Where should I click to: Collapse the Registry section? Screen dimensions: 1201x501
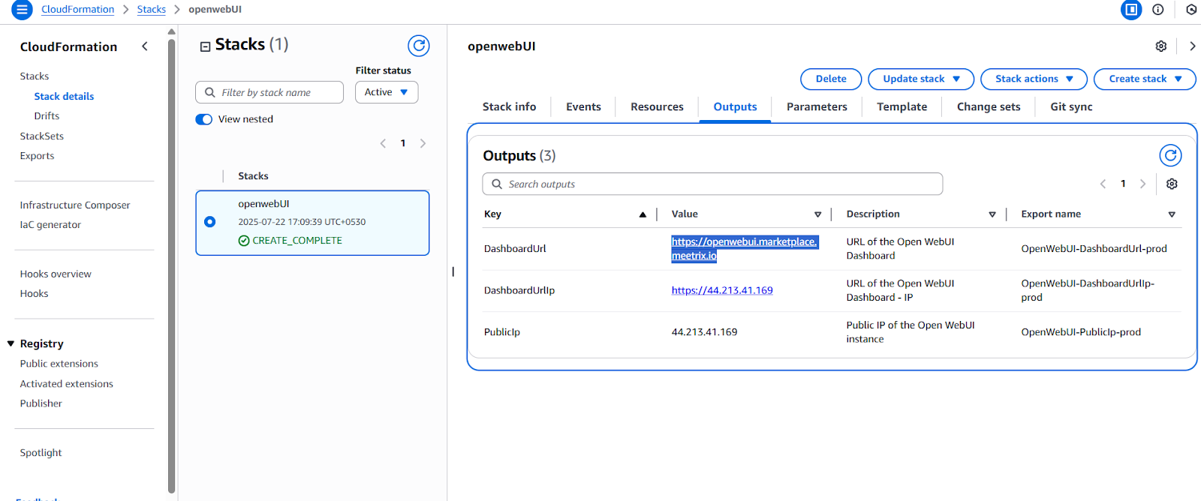click(11, 343)
